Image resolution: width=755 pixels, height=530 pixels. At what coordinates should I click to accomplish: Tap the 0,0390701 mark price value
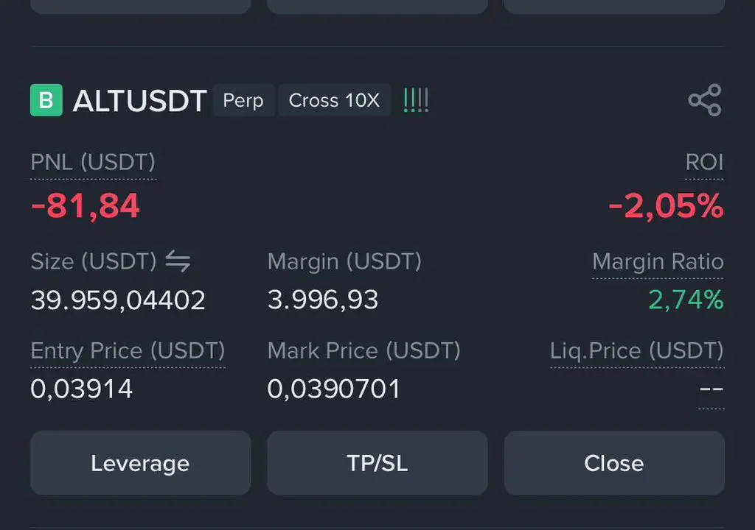[334, 389]
